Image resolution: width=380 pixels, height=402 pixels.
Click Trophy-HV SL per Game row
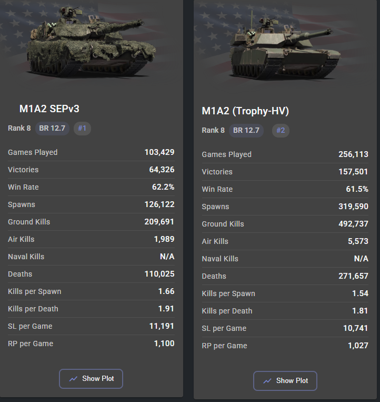(x=285, y=328)
